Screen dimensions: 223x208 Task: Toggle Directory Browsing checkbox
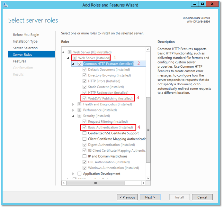tap(85, 75)
